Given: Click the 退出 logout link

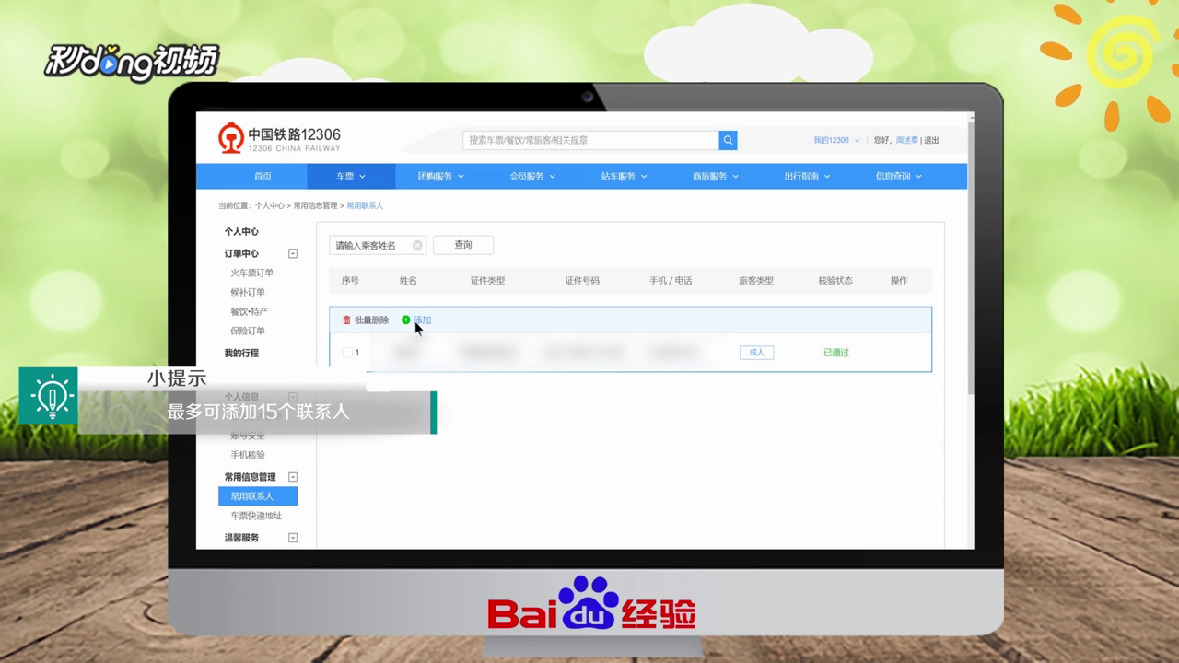Looking at the screenshot, I should (x=932, y=140).
